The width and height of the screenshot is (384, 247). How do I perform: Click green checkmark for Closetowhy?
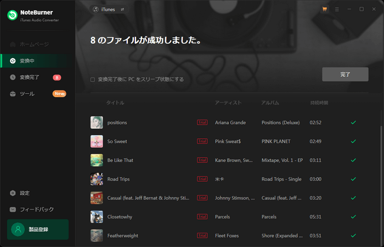coord(353,217)
